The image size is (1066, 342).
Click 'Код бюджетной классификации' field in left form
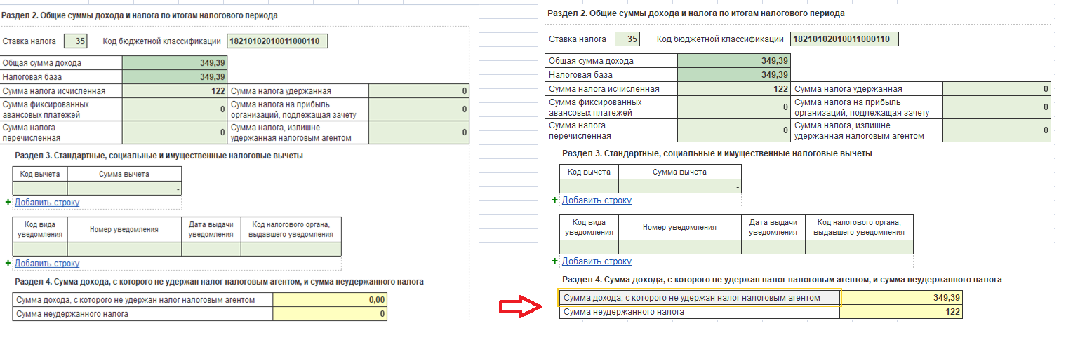277,41
